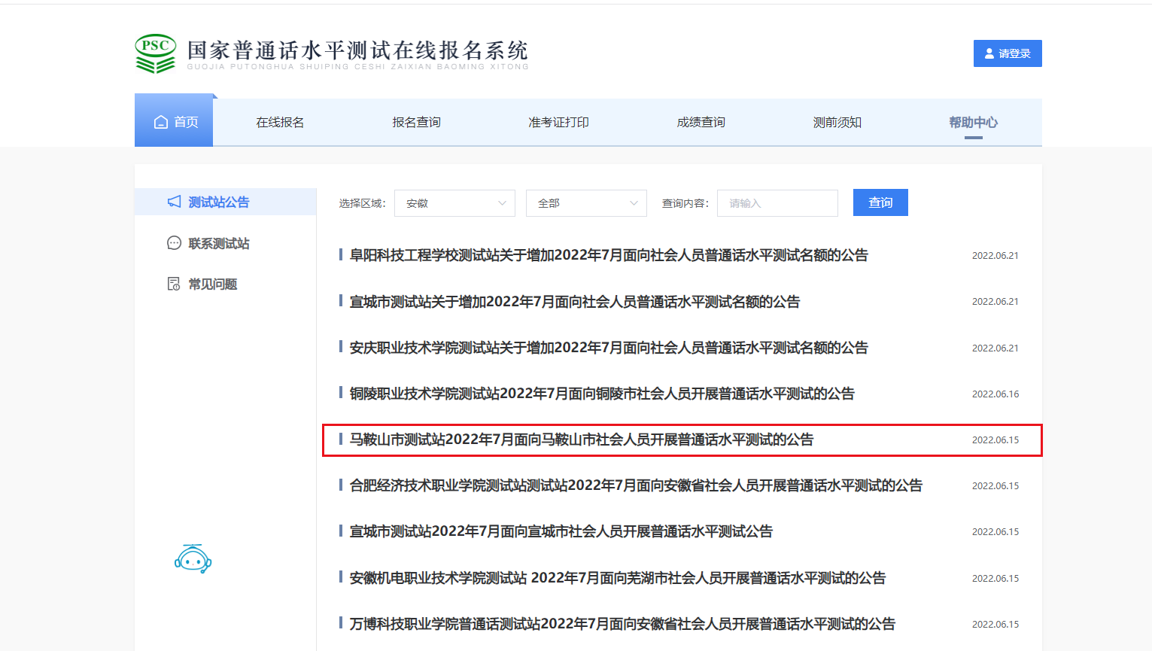Image resolution: width=1152 pixels, height=651 pixels.
Task: Open the 安庆职业技术学院测试站 announcement
Action: pyautogui.click(x=609, y=348)
